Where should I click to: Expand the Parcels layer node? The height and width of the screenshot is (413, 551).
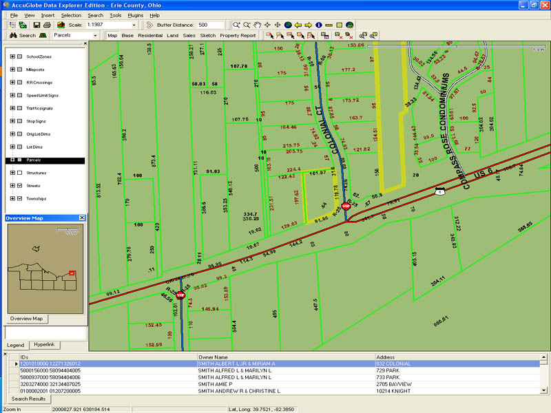click(x=12, y=160)
